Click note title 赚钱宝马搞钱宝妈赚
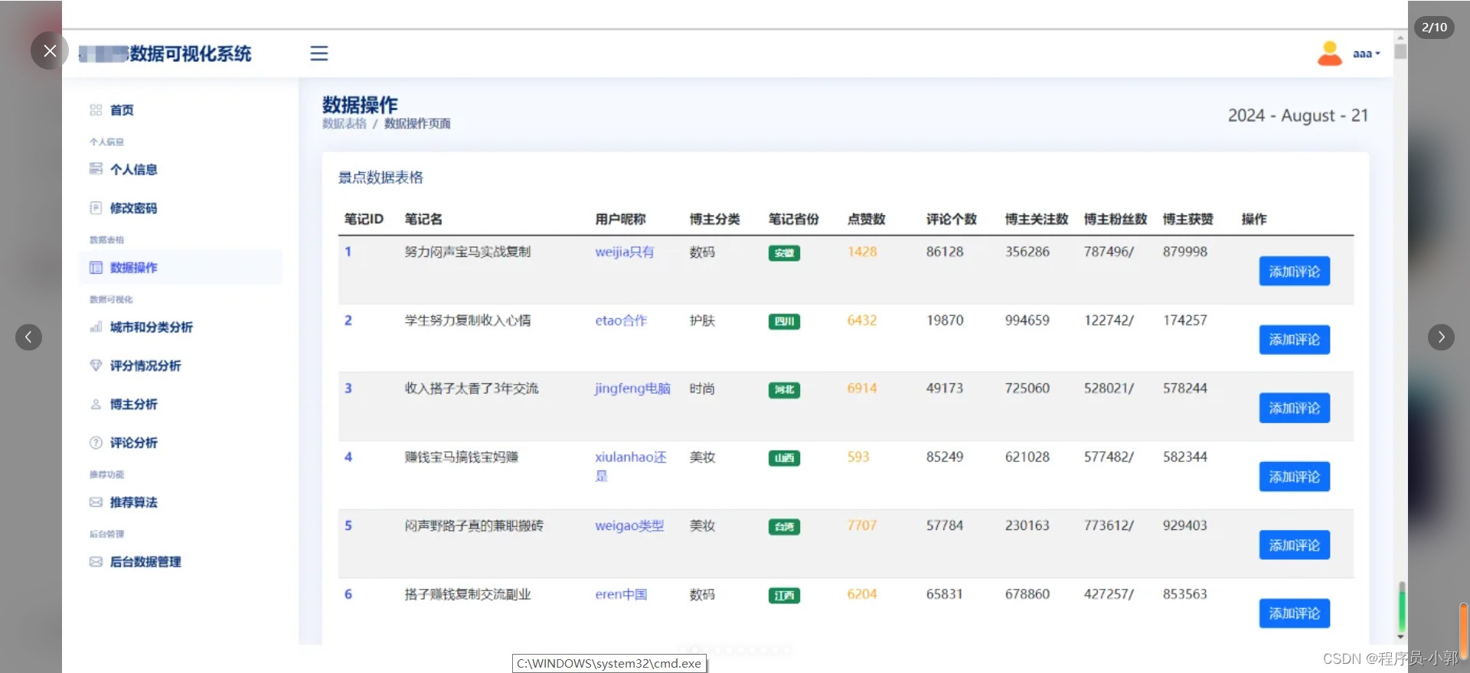Viewport: 1470px width, 673px height. click(x=462, y=457)
